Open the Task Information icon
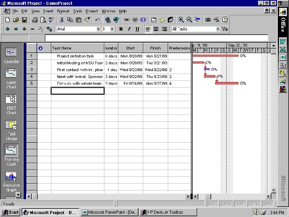This screenshot has height=217, width=289. click(153, 20)
